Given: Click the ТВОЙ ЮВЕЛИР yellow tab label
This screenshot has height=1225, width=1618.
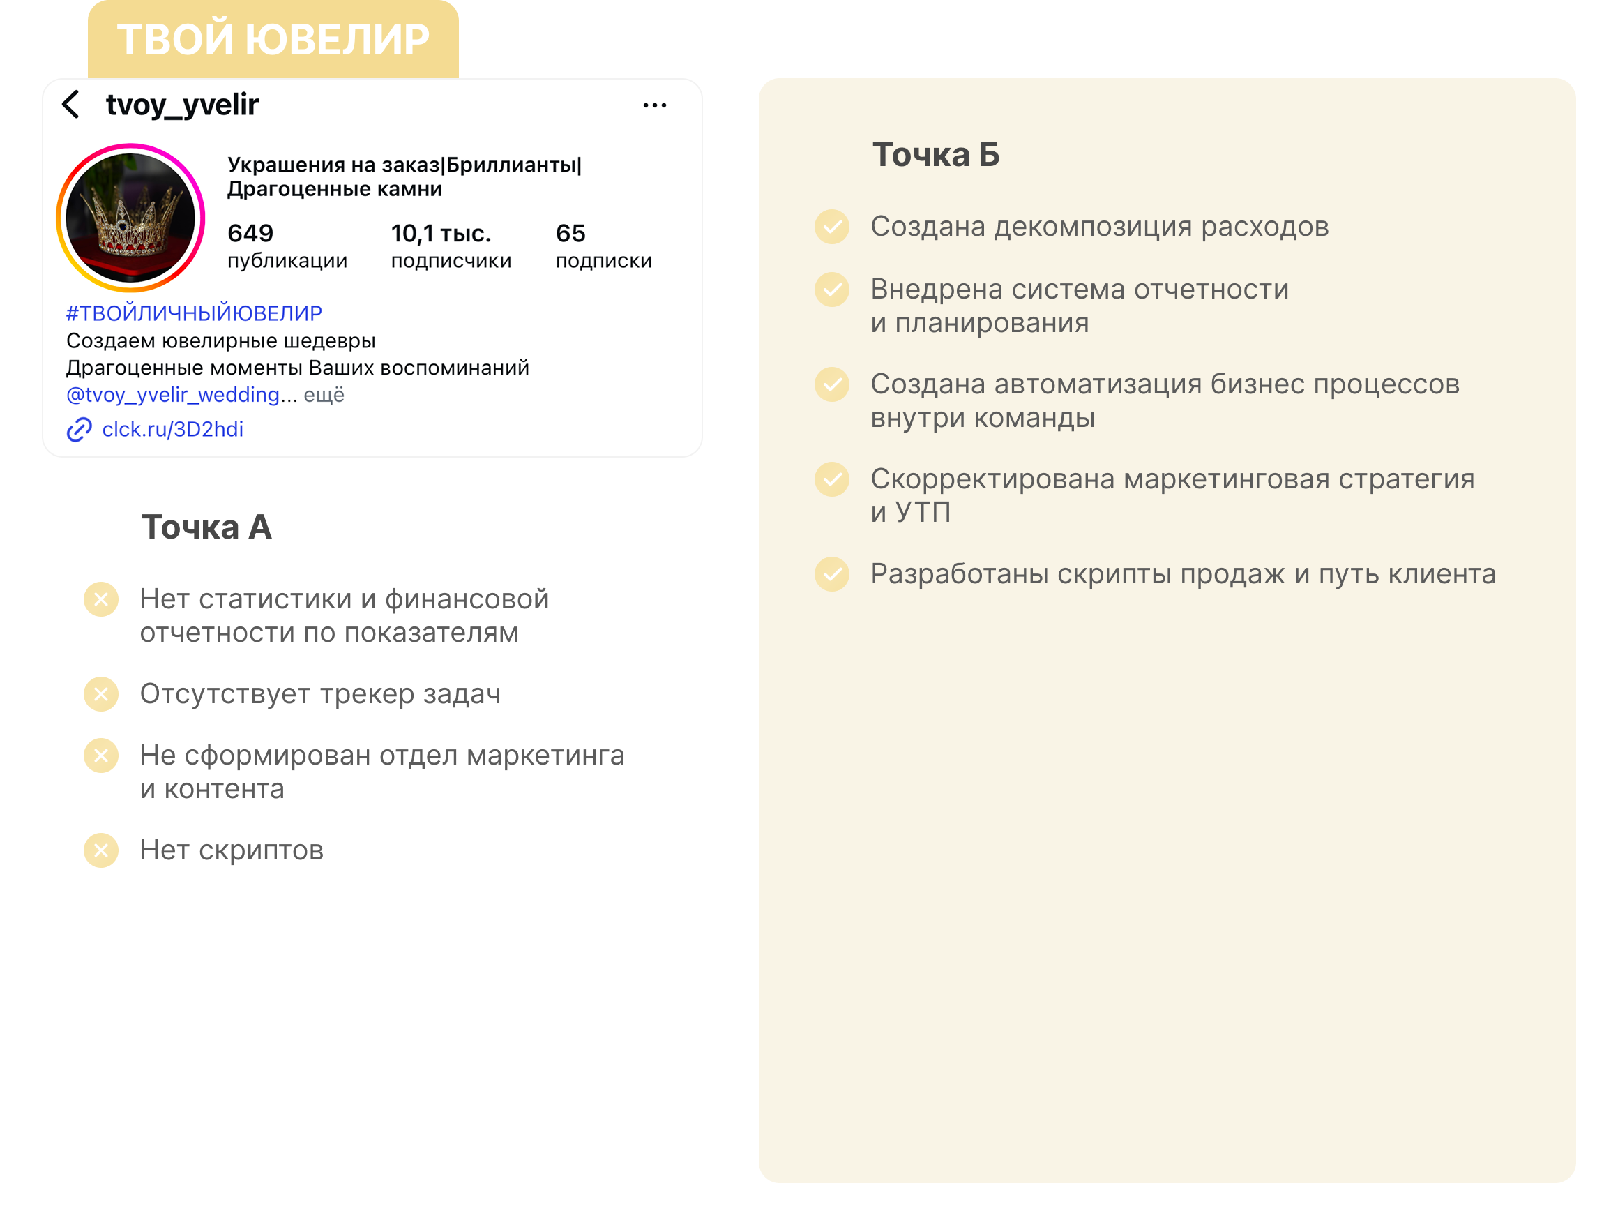Looking at the screenshot, I should [x=273, y=40].
